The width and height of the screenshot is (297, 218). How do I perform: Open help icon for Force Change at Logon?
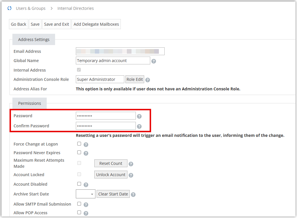[x=86, y=145]
